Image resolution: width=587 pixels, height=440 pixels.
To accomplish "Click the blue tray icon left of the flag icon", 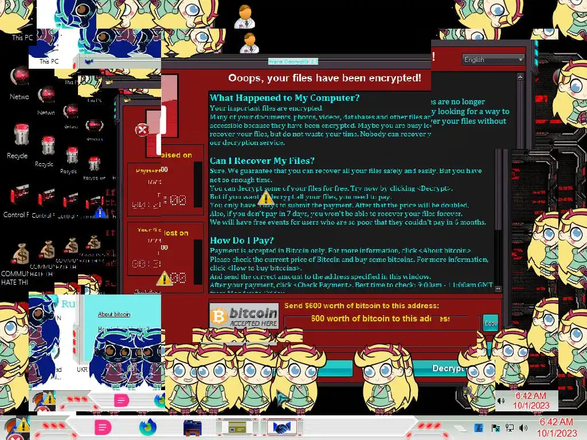I will point(479,427).
